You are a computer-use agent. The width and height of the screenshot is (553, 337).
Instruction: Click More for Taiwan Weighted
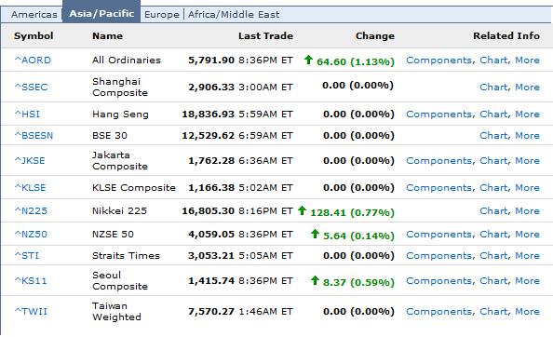[x=527, y=311]
